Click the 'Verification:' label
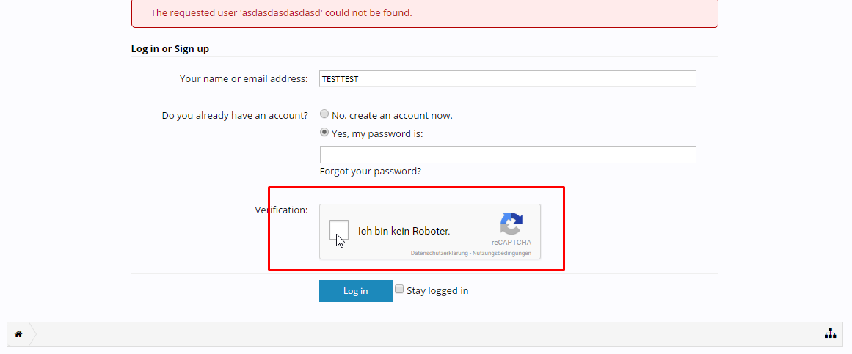 [281, 210]
